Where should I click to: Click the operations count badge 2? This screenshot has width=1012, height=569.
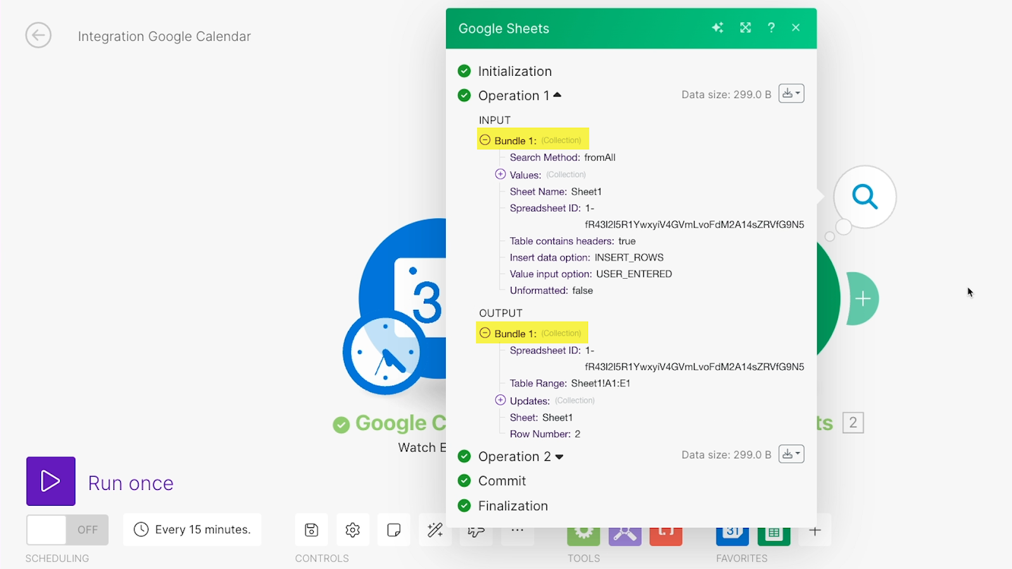853,422
